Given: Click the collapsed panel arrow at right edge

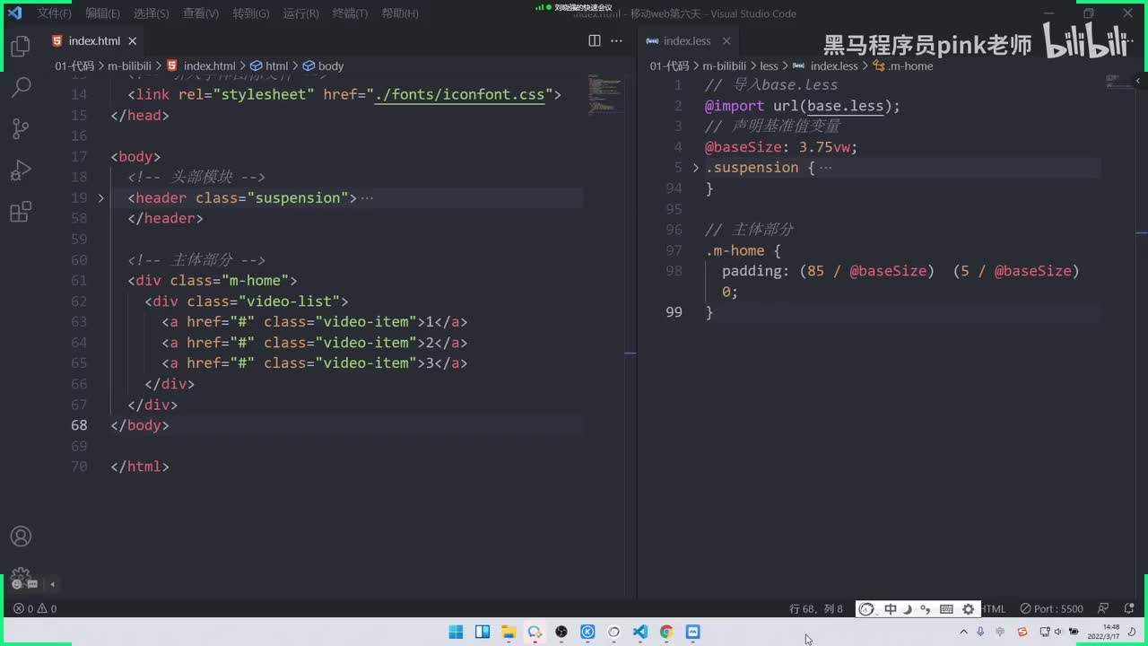Looking at the screenshot, I should (1138, 81).
